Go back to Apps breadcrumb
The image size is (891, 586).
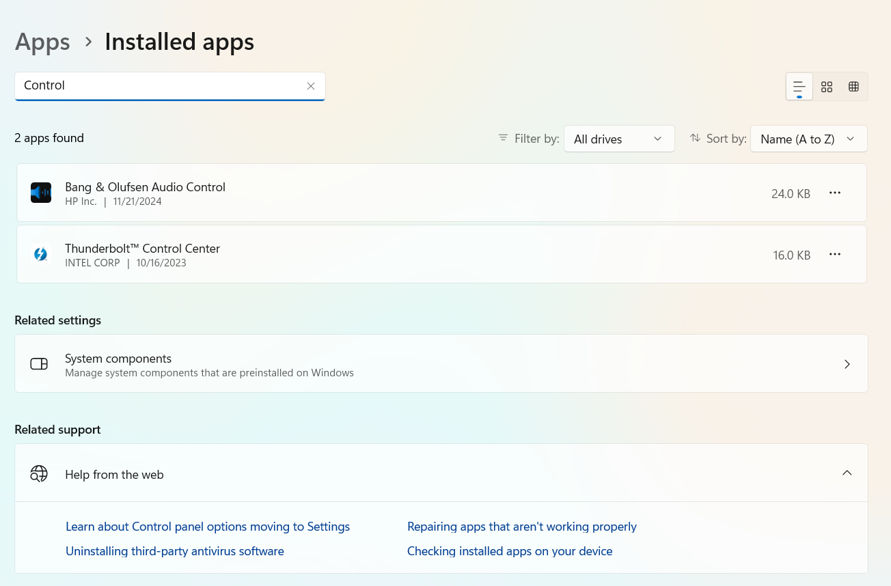coord(42,42)
